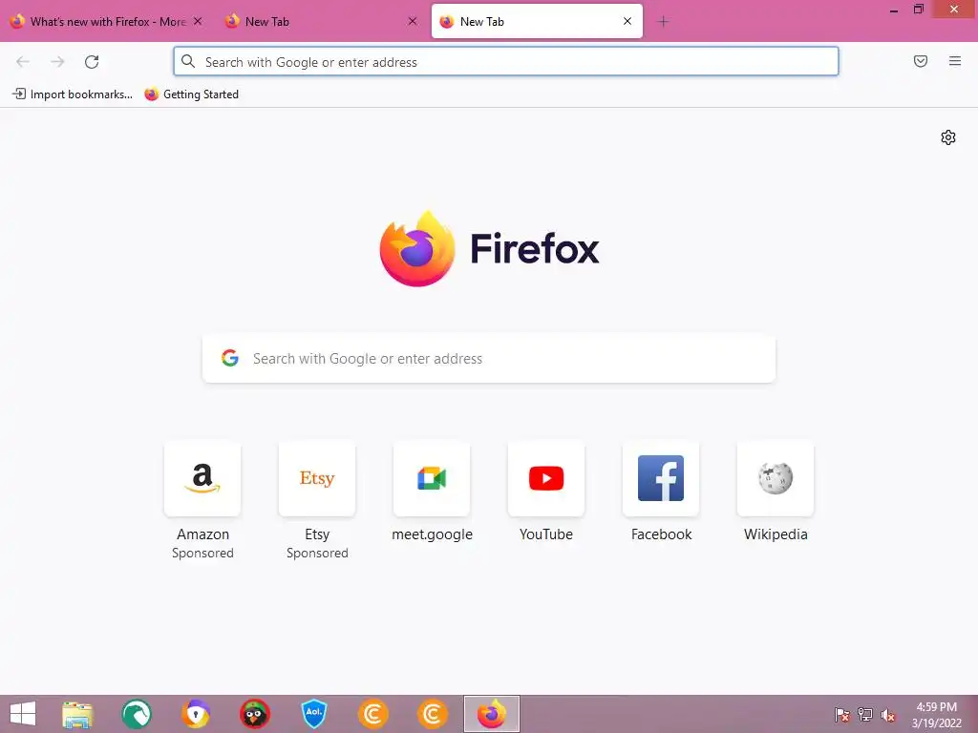Click the Back navigation arrow
Viewport: 978px width, 733px height.
[23, 62]
